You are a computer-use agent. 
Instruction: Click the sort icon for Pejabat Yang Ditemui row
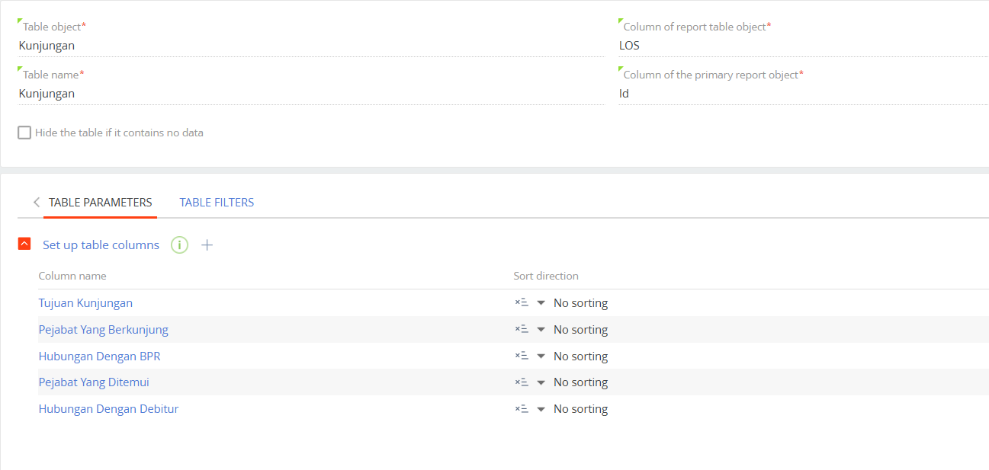522,382
